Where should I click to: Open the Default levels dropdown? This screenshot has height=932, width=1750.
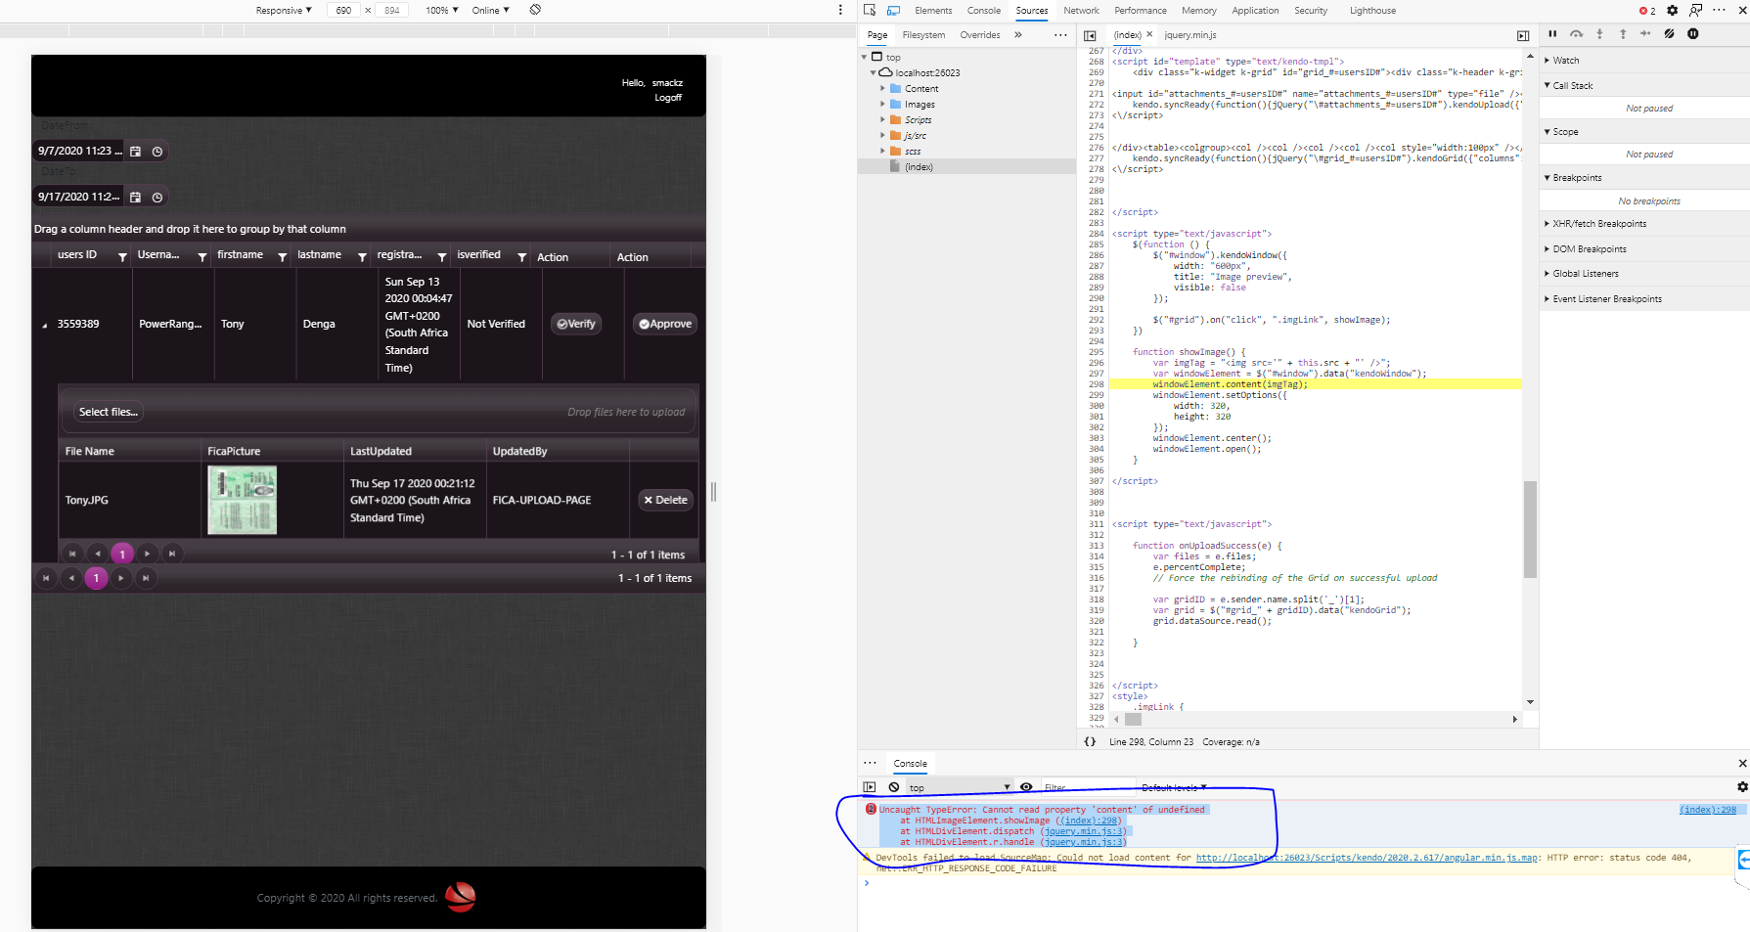[1174, 787]
